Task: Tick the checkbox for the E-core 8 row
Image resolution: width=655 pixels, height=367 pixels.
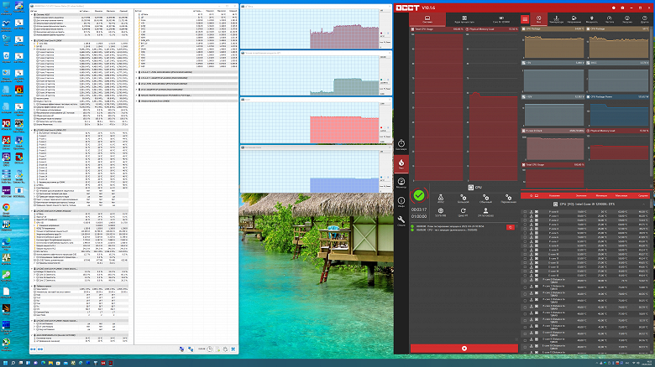Action: coord(525,246)
